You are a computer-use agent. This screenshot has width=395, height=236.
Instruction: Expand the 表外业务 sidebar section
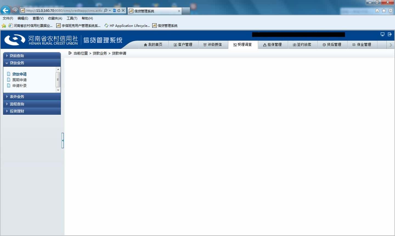pyautogui.click(x=32, y=97)
